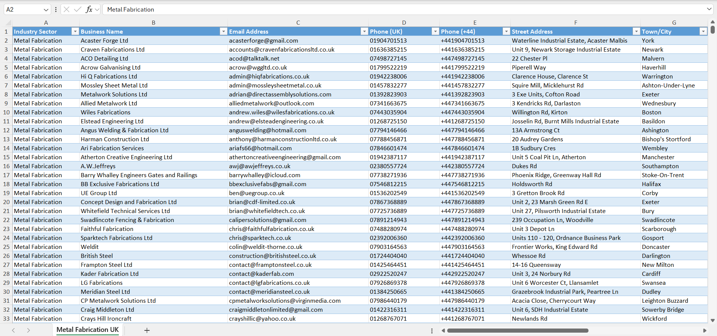Viewport: 717px width, 336px height.
Task: Click the scroll left arrow of horizontal scrollbar
Action: click(443, 330)
